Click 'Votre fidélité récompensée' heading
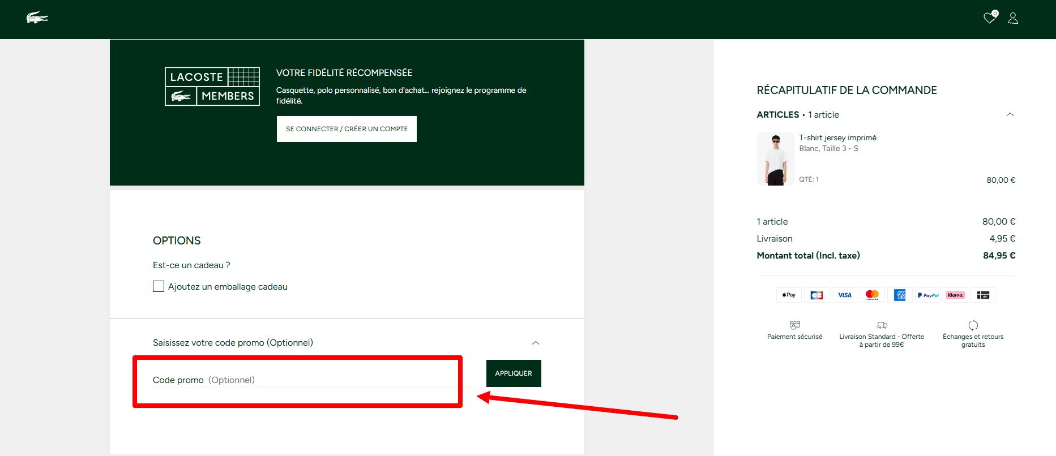 click(344, 72)
